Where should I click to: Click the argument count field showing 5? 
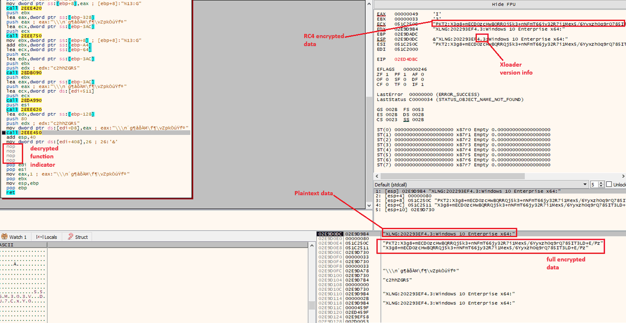[593, 184]
